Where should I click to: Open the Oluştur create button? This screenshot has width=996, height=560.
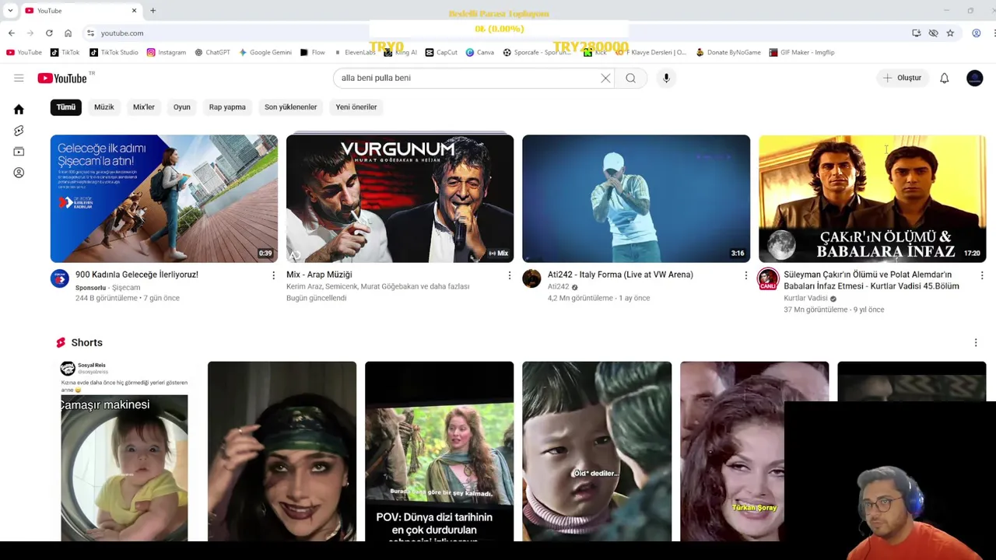(902, 78)
